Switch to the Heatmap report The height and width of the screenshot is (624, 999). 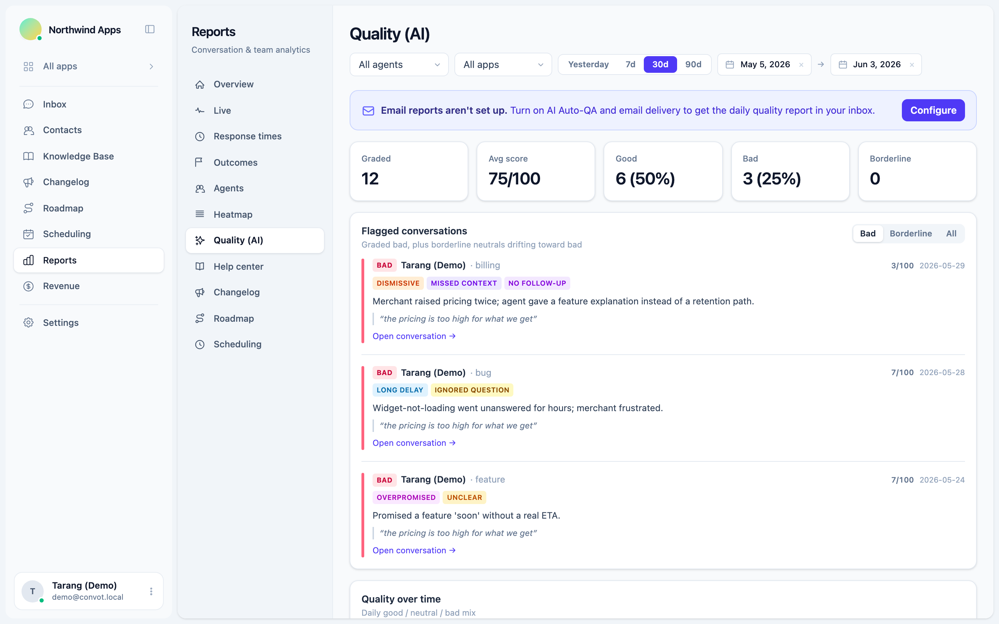(x=255, y=215)
